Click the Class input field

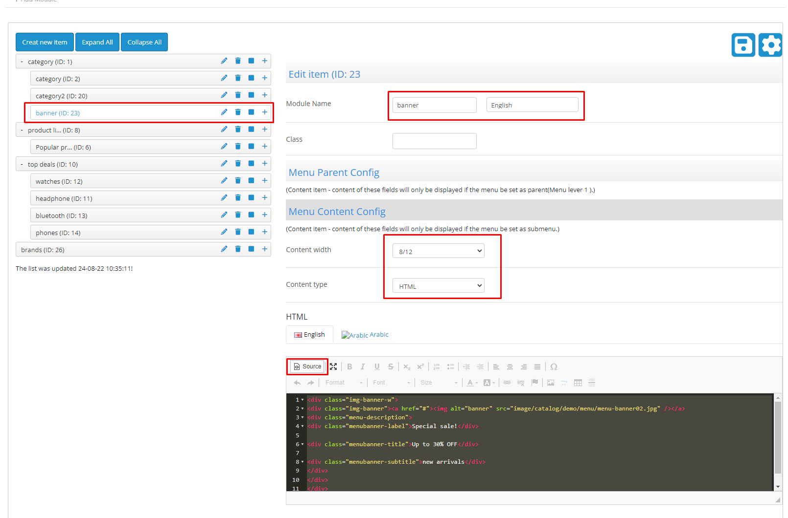[434, 141]
